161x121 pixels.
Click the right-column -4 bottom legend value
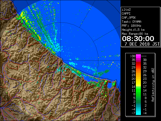point(145,113)
